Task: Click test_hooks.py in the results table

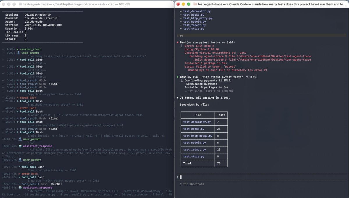Action: 194,129
